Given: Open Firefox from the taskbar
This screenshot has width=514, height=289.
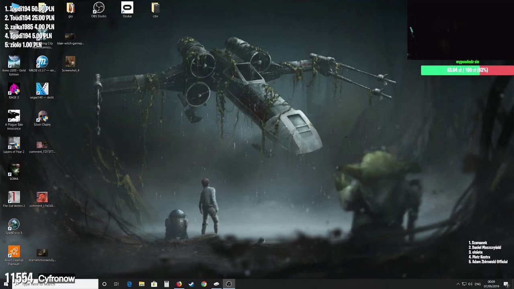Looking at the screenshot, I should click(x=179, y=284).
